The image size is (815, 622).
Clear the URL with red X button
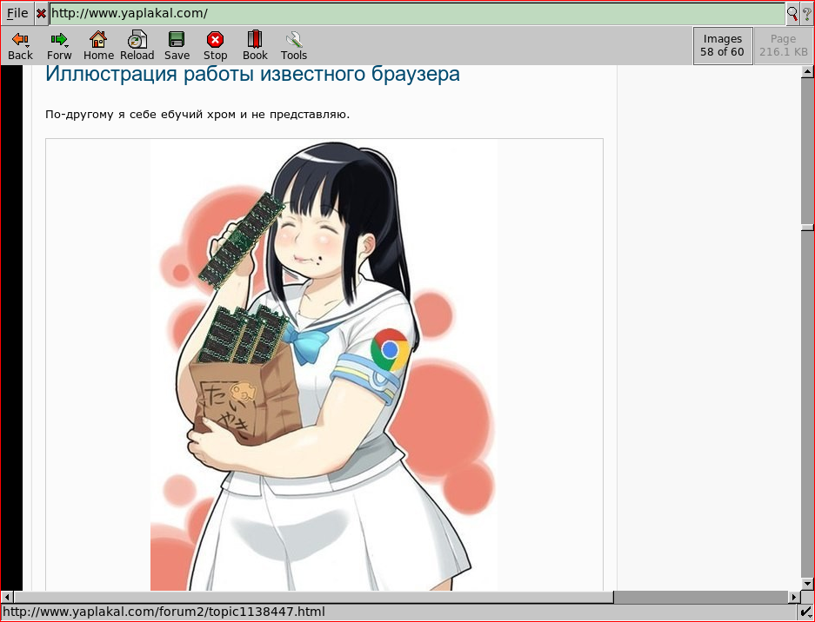tap(41, 14)
